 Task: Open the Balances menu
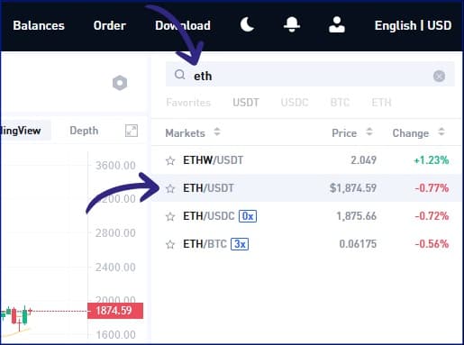[39, 25]
